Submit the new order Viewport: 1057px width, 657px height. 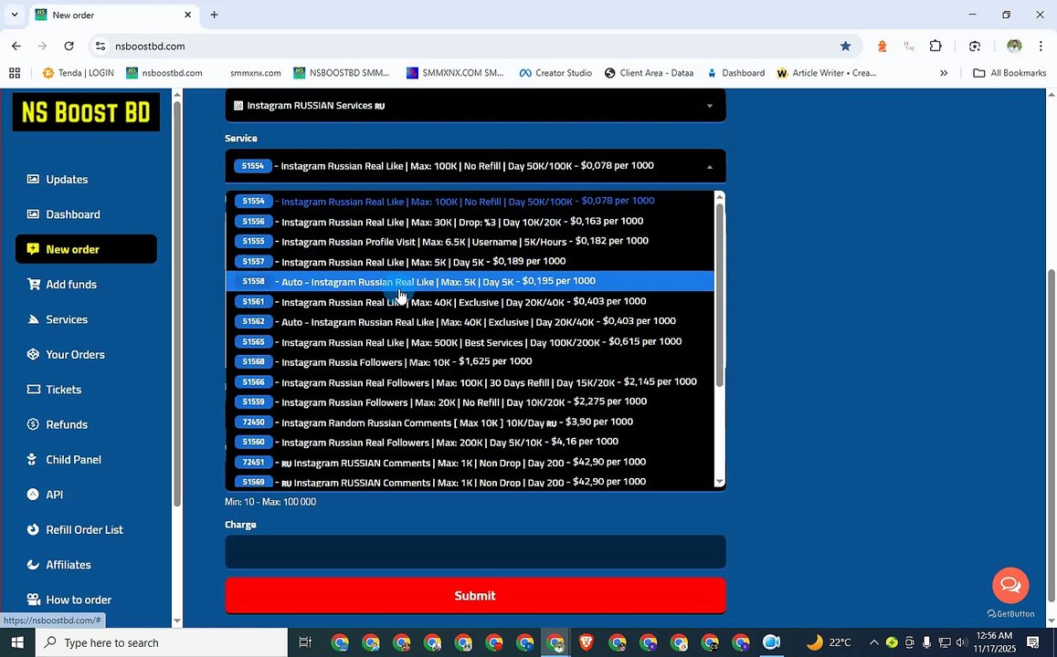click(x=475, y=596)
